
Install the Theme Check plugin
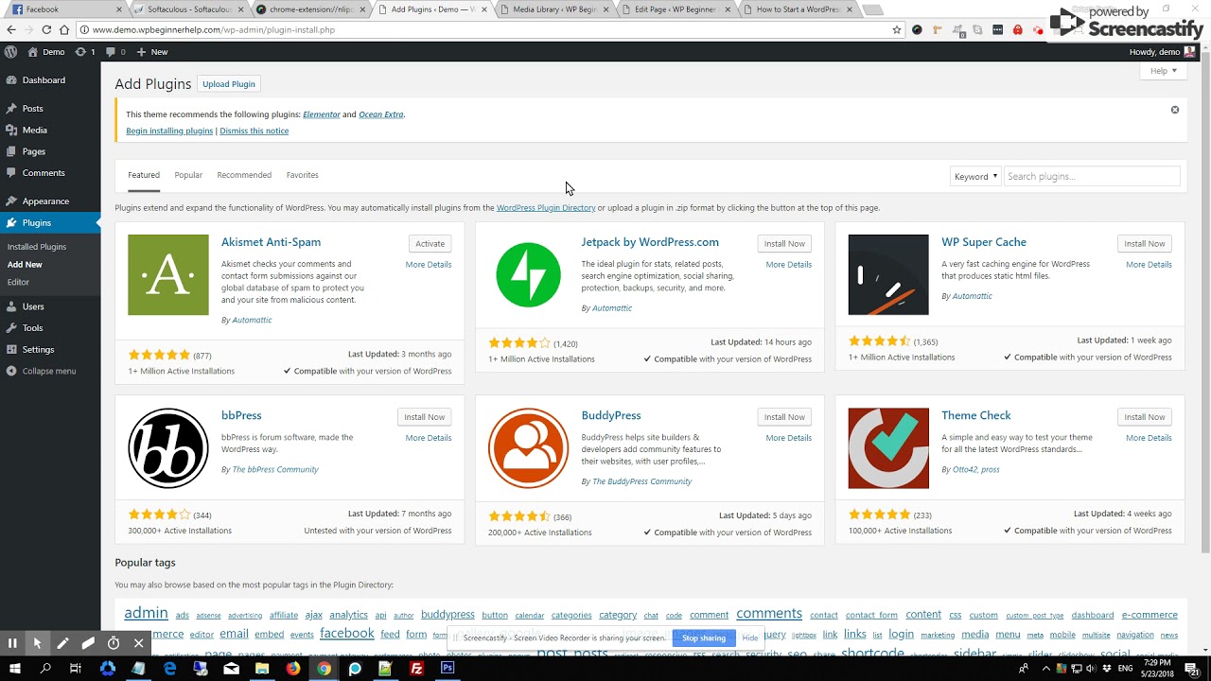coord(1145,417)
